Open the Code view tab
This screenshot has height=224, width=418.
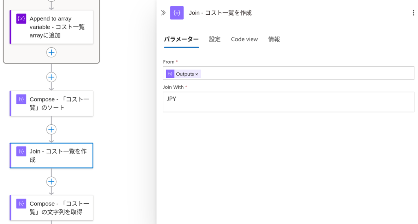tap(244, 39)
